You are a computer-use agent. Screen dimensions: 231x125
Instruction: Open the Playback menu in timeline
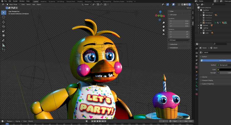click(10, 121)
